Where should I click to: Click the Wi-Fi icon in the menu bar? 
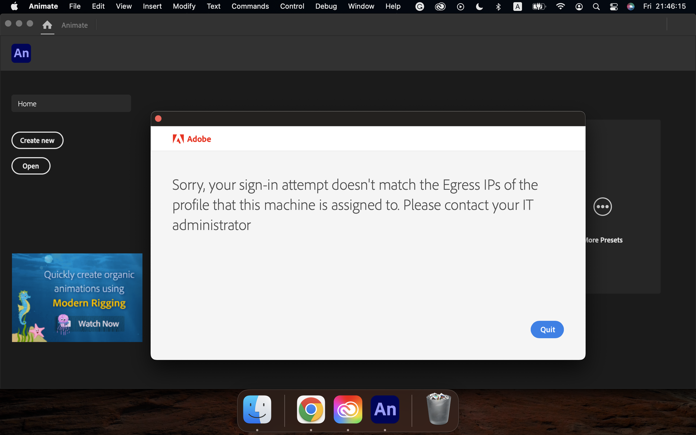click(x=561, y=6)
